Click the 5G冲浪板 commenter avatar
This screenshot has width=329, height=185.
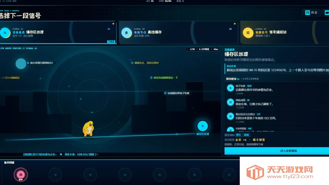coord(230,129)
